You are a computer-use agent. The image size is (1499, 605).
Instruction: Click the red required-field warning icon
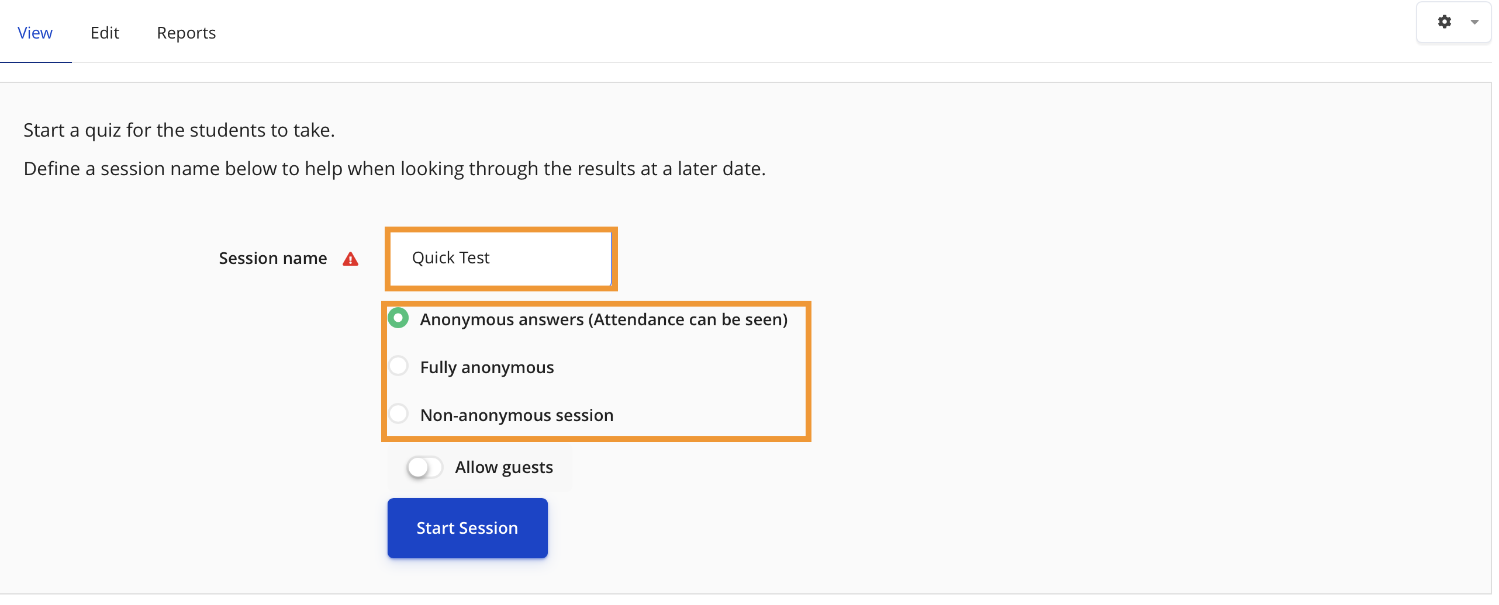point(350,259)
